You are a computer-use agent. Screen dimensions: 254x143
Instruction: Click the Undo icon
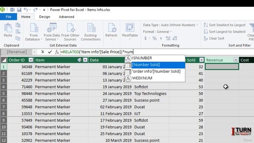(26, 10)
